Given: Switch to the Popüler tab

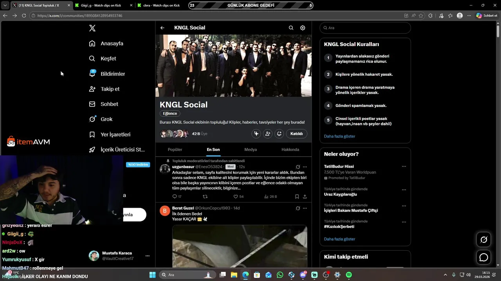Looking at the screenshot, I should 175,149.
